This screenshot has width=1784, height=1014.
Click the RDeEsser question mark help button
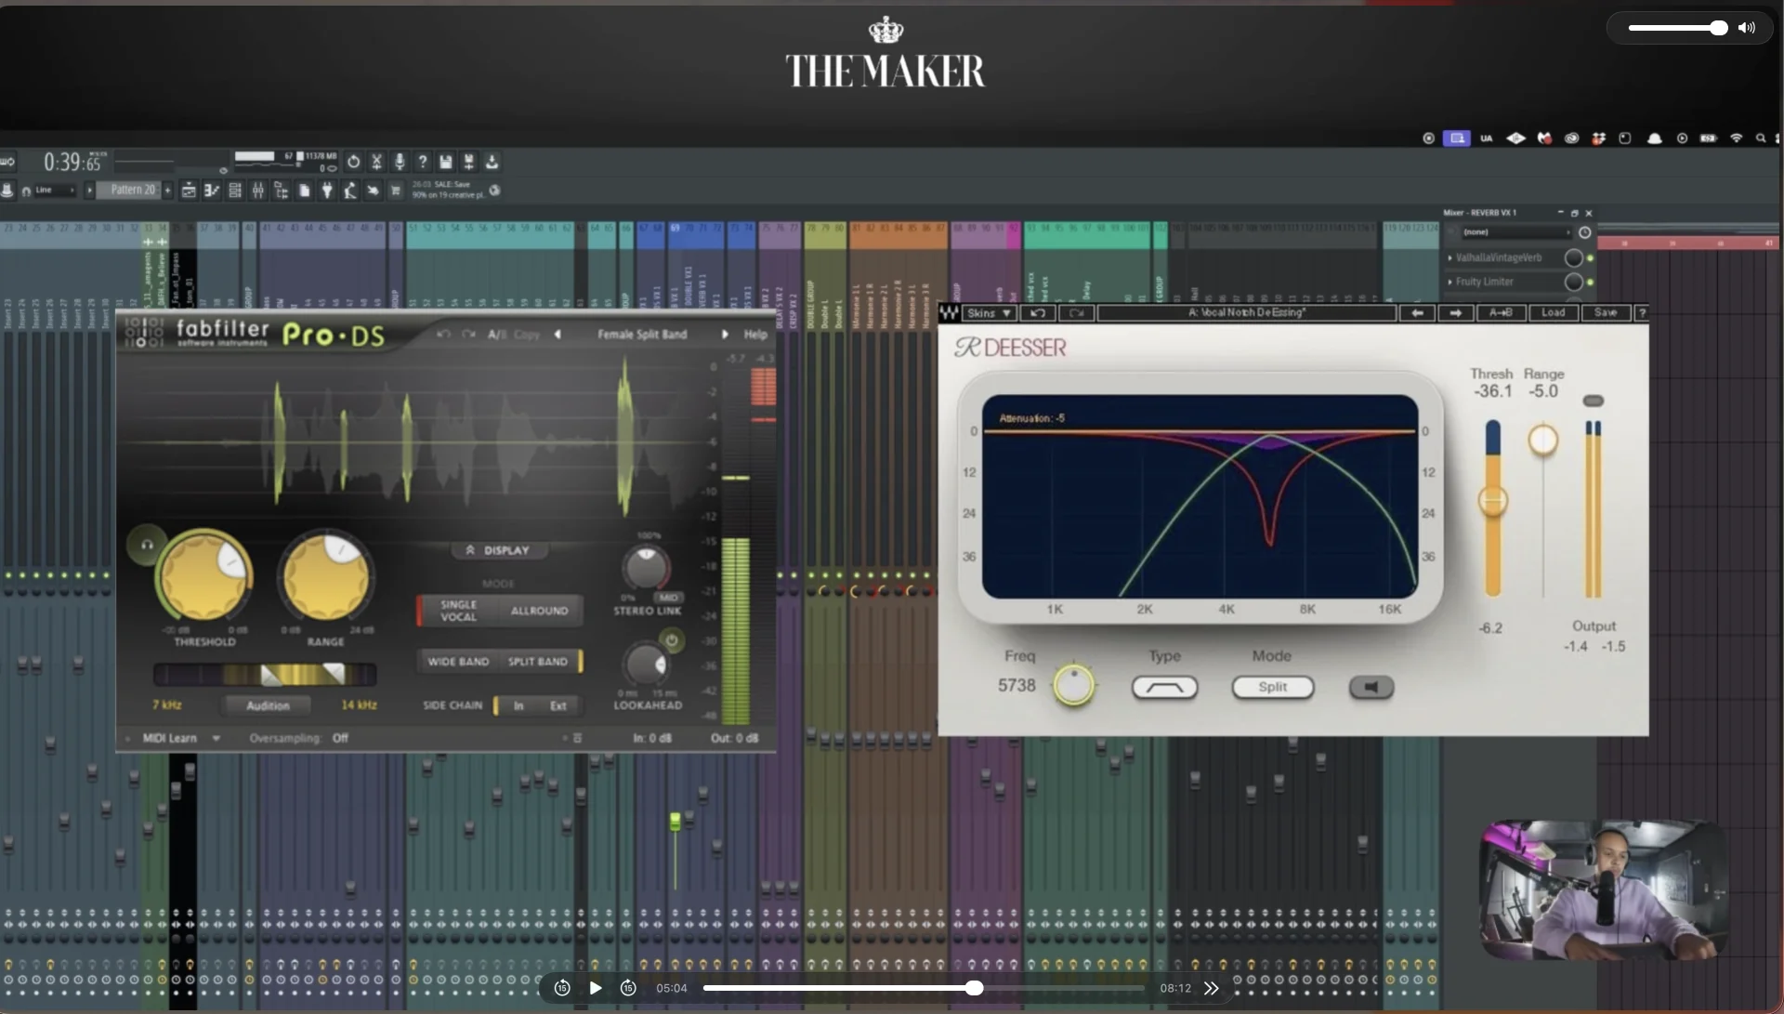point(1642,313)
